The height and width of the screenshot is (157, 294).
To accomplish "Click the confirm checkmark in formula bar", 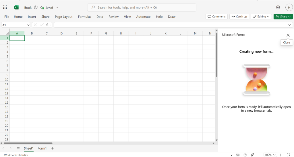I will pyautogui.click(x=42, y=25).
